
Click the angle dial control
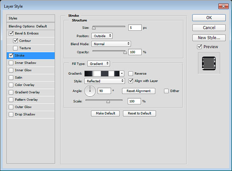coord(90,91)
